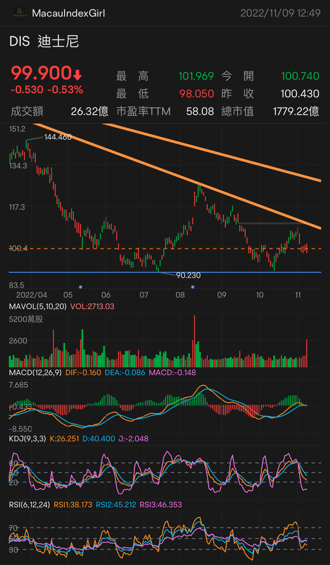Click the DEA:-0.086 value
Image resolution: width=330 pixels, height=565 pixels.
[124, 372]
